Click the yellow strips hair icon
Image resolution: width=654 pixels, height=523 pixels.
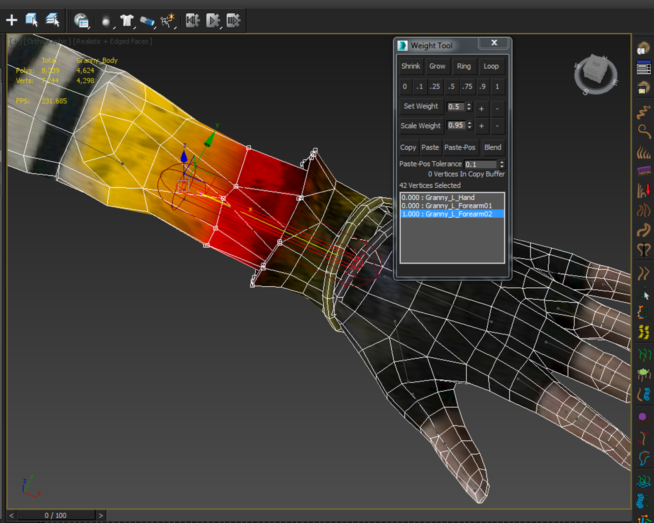click(x=643, y=332)
